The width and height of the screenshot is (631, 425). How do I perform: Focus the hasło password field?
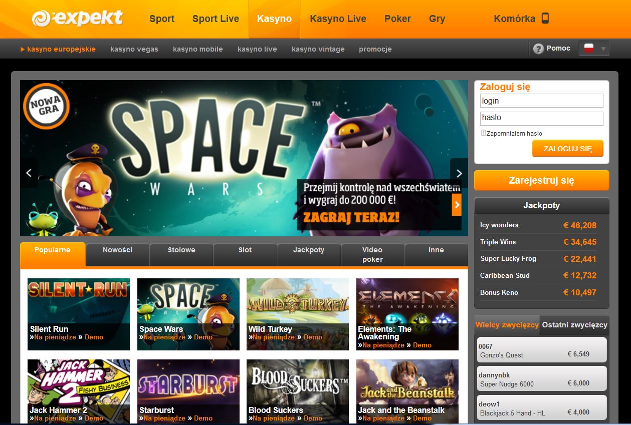541,118
